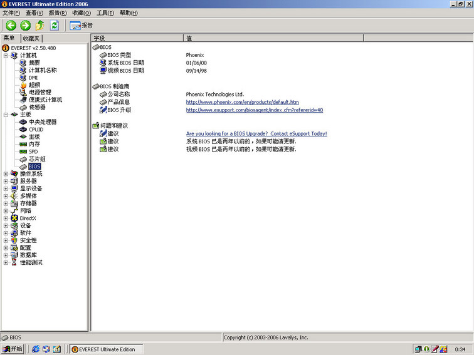Screen dimensions: 474x355
Task: Open the 收藏(O) menu
Action: tap(82, 13)
